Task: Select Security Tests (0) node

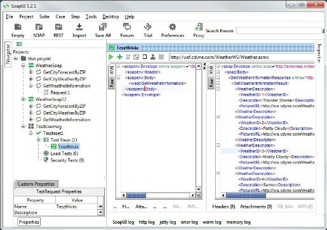Action: click(x=67, y=160)
